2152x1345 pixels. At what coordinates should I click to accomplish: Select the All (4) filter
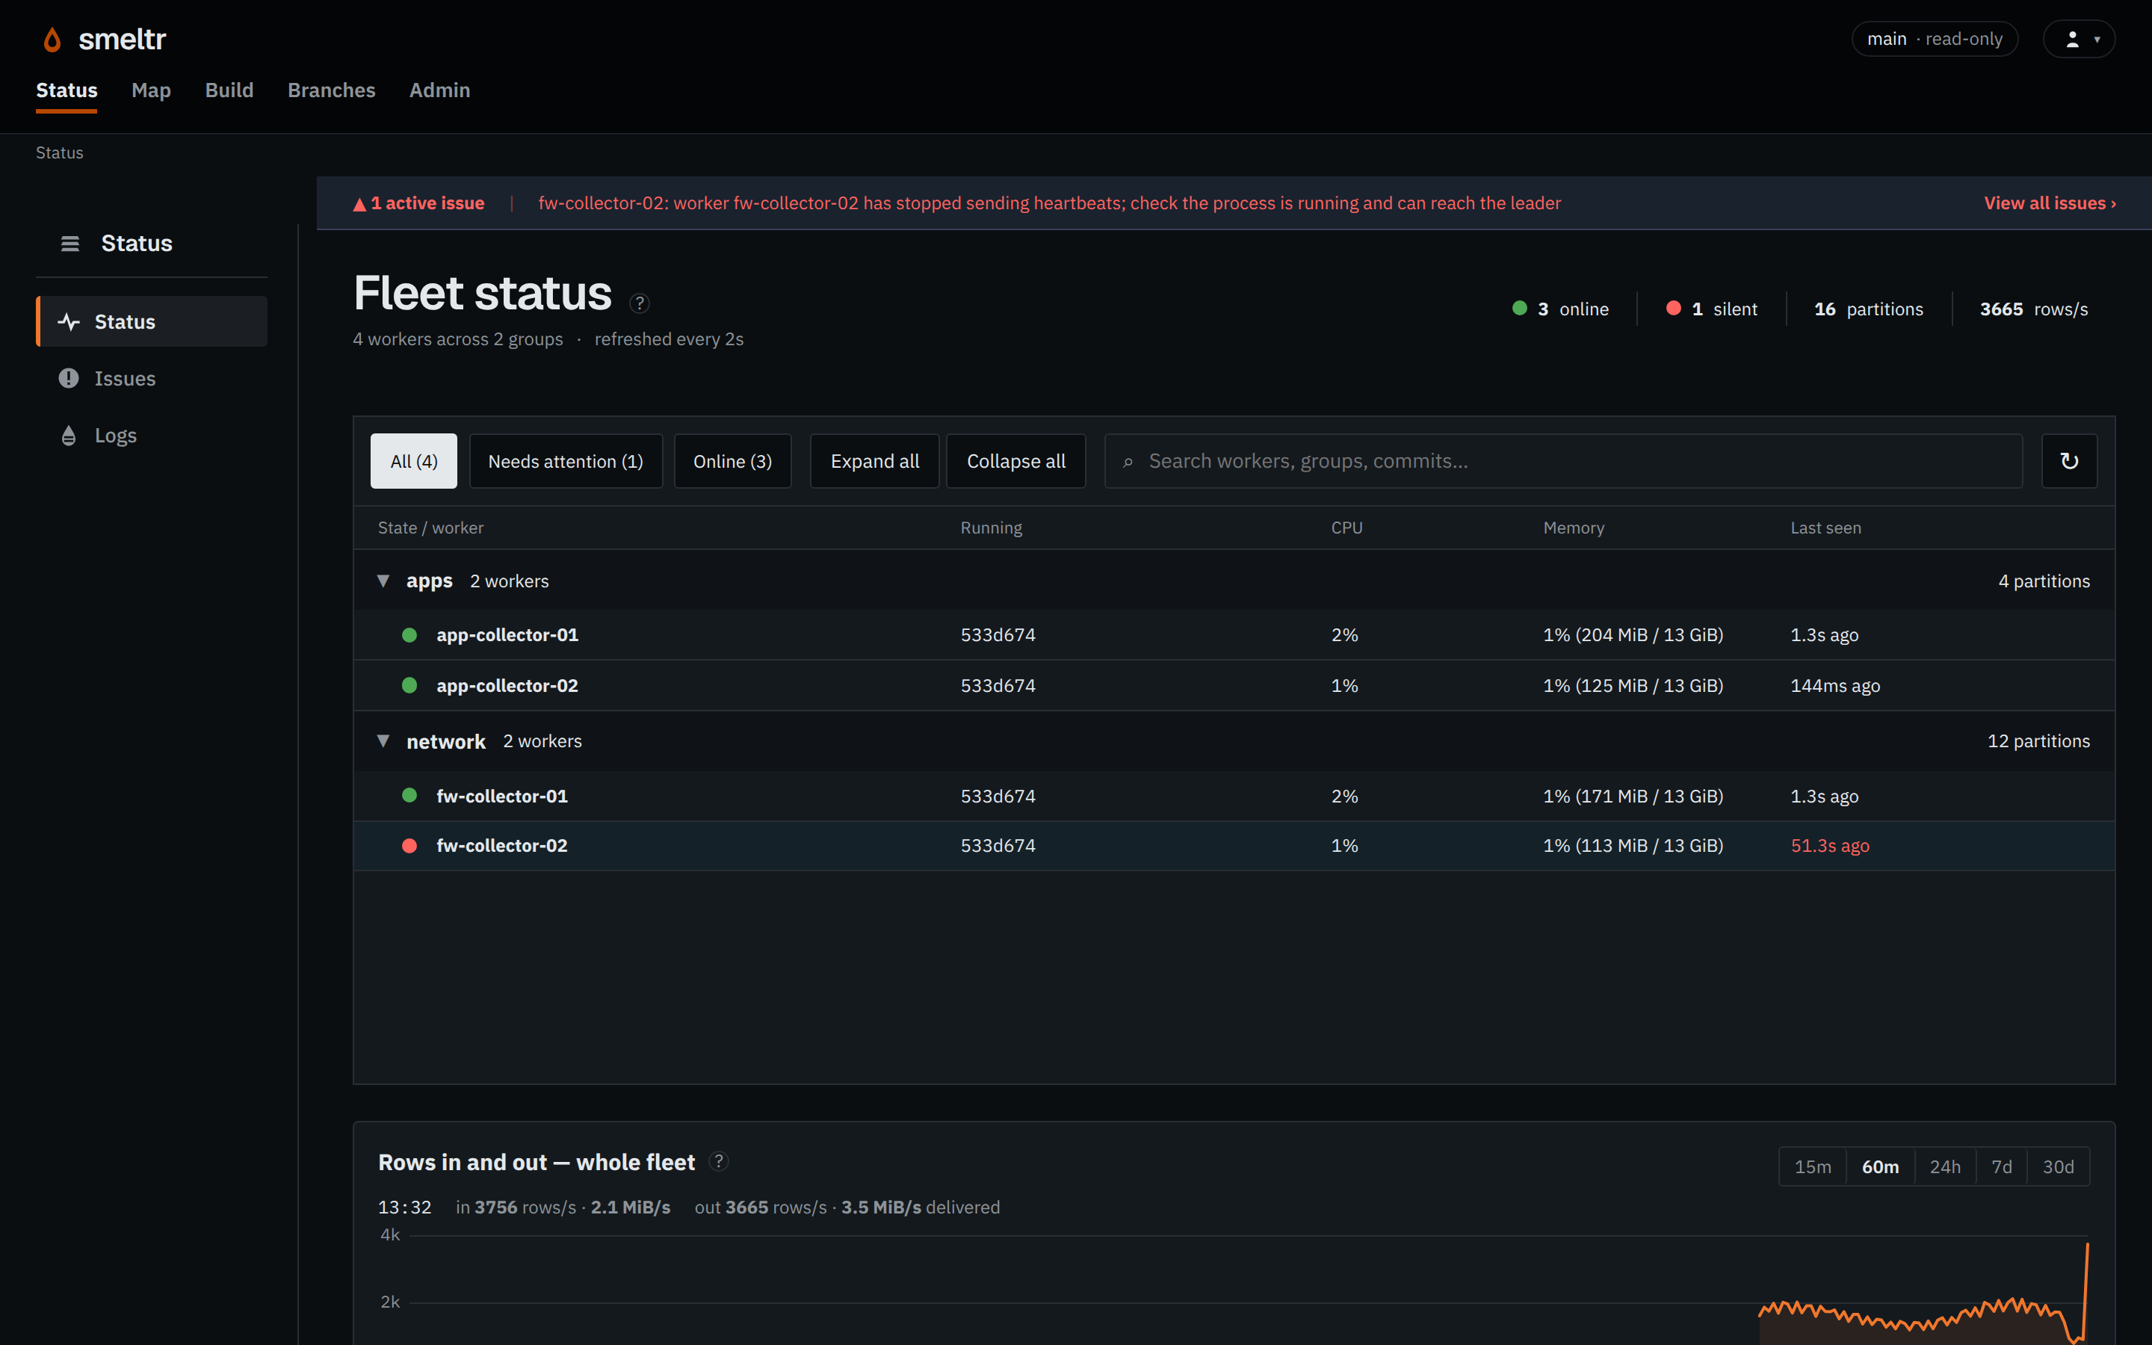(413, 461)
